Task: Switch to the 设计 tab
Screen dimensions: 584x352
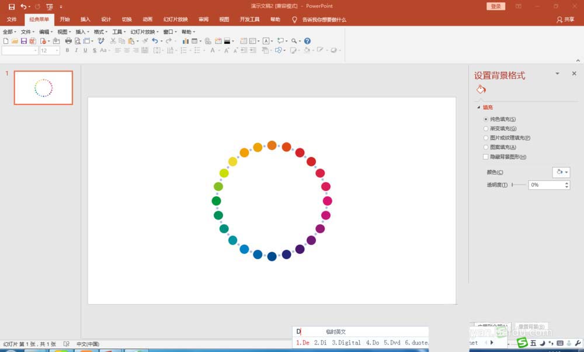Action: 106,19
